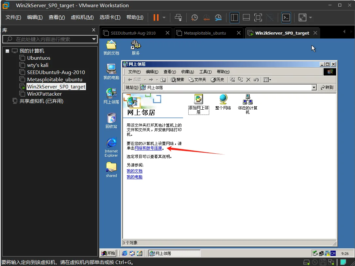This screenshot has width=355, height=266.
Task: Select 整个网络 icon
Action: click(223, 102)
